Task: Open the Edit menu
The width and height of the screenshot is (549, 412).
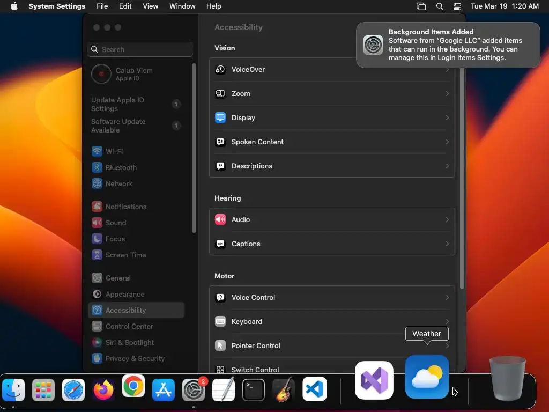Action: point(125,6)
